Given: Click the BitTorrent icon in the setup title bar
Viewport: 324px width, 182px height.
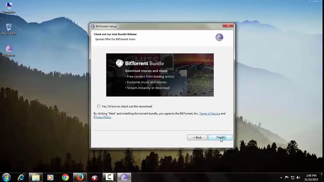Looking at the screenshot, I should pos(93,26).
